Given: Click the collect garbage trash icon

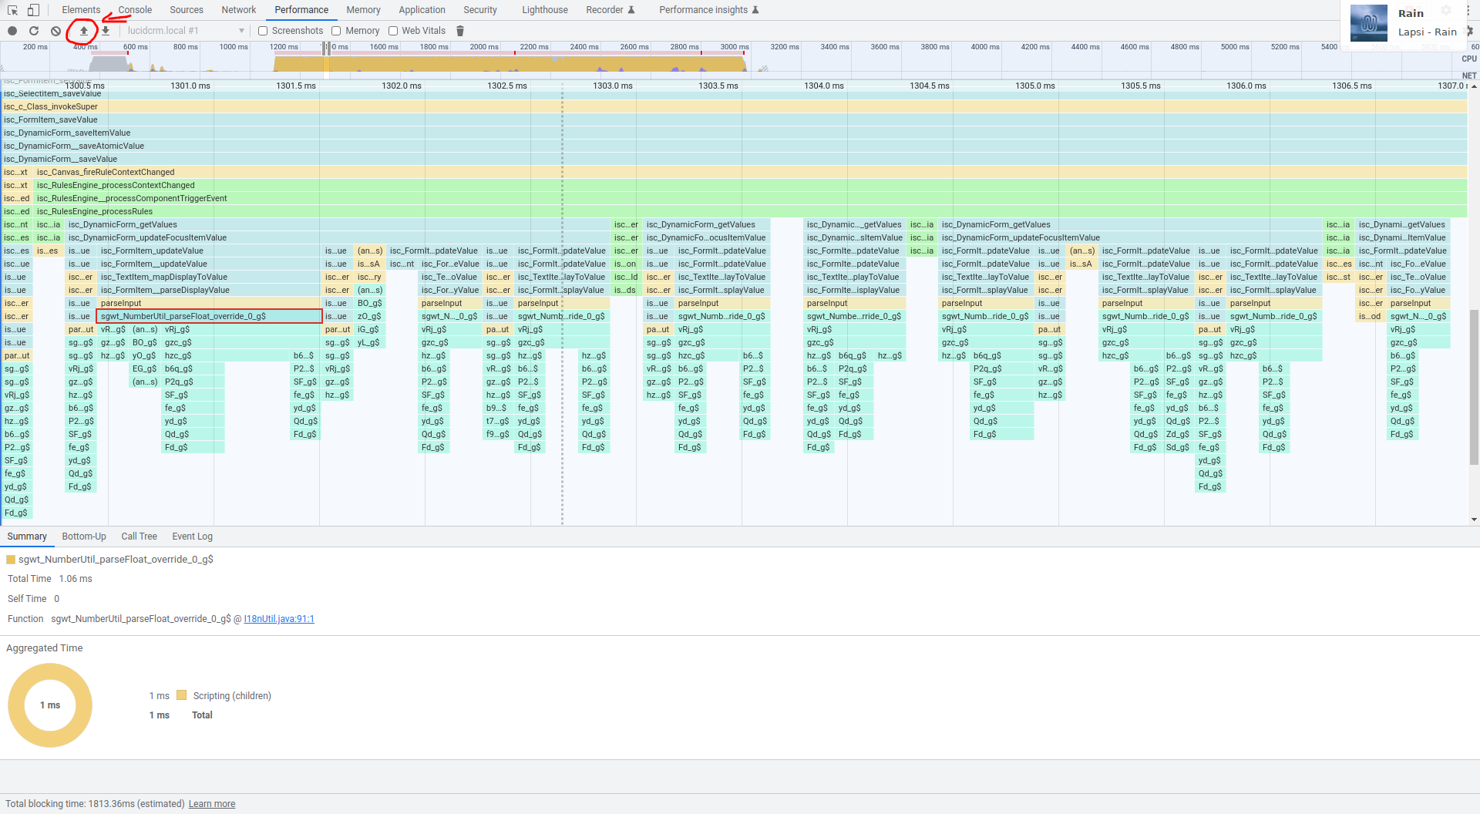Looking at the screenshot, I should point(460,31).
